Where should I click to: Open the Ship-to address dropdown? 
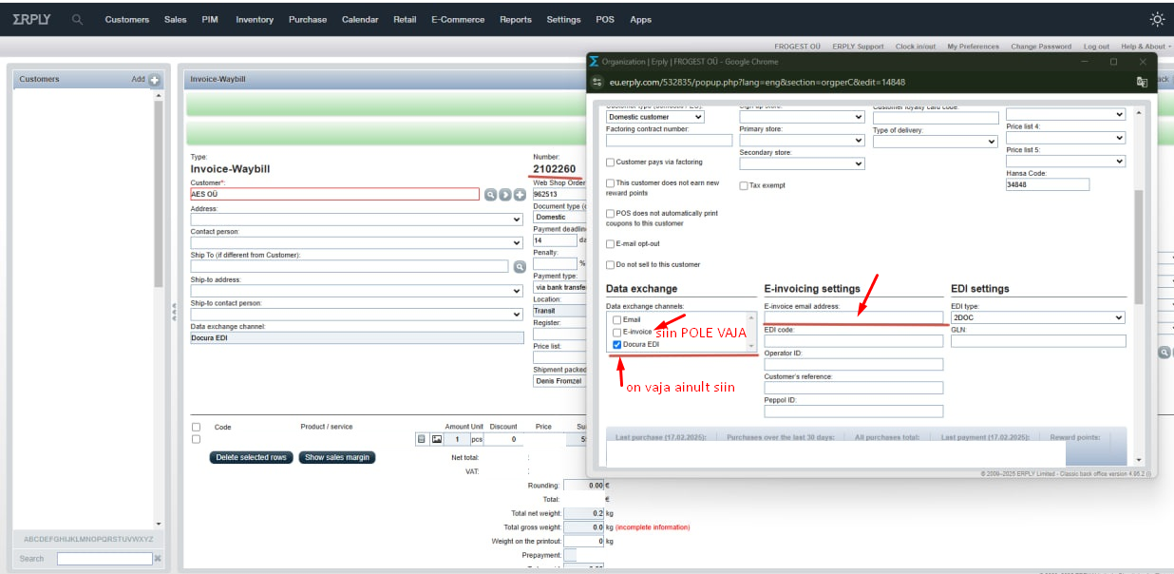pos(357,291)
